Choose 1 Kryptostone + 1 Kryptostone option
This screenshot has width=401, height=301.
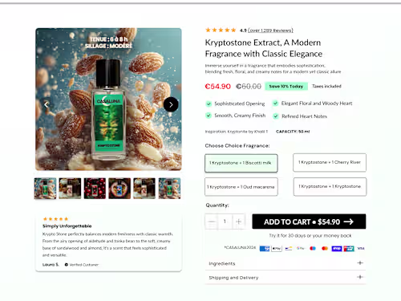(330, 186)
